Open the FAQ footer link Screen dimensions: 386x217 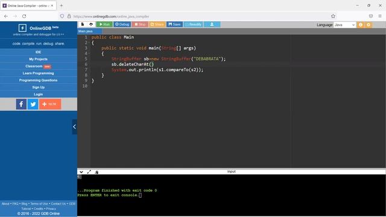15,204
